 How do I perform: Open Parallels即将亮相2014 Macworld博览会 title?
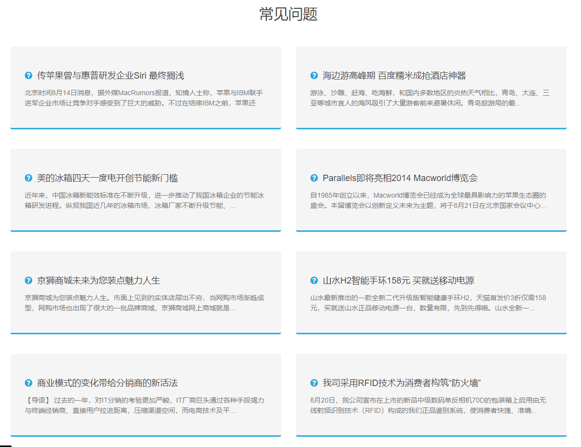pyautogui.click(x=400, y=178)
